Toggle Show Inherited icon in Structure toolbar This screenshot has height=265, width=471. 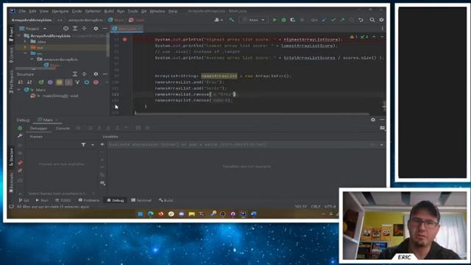pos(77,82)
